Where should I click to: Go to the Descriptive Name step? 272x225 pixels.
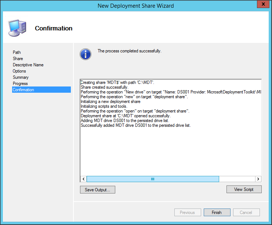(28, 65)
